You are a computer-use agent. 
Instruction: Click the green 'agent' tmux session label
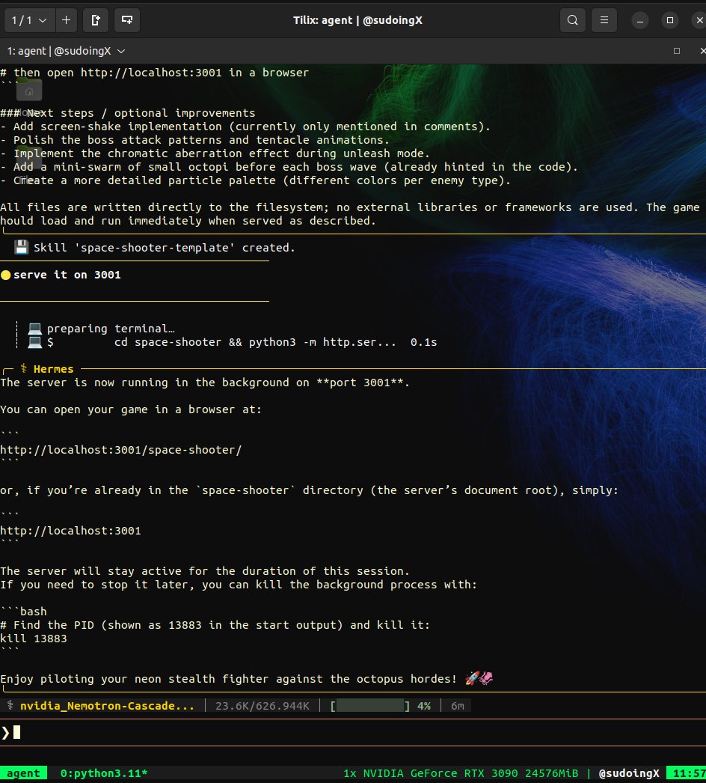click(23, 773)
